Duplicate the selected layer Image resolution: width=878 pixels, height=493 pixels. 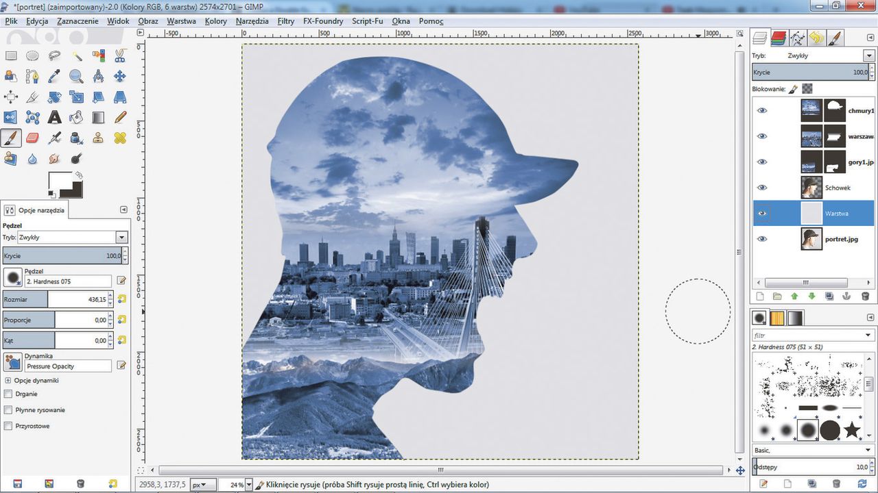click(829, 296)
